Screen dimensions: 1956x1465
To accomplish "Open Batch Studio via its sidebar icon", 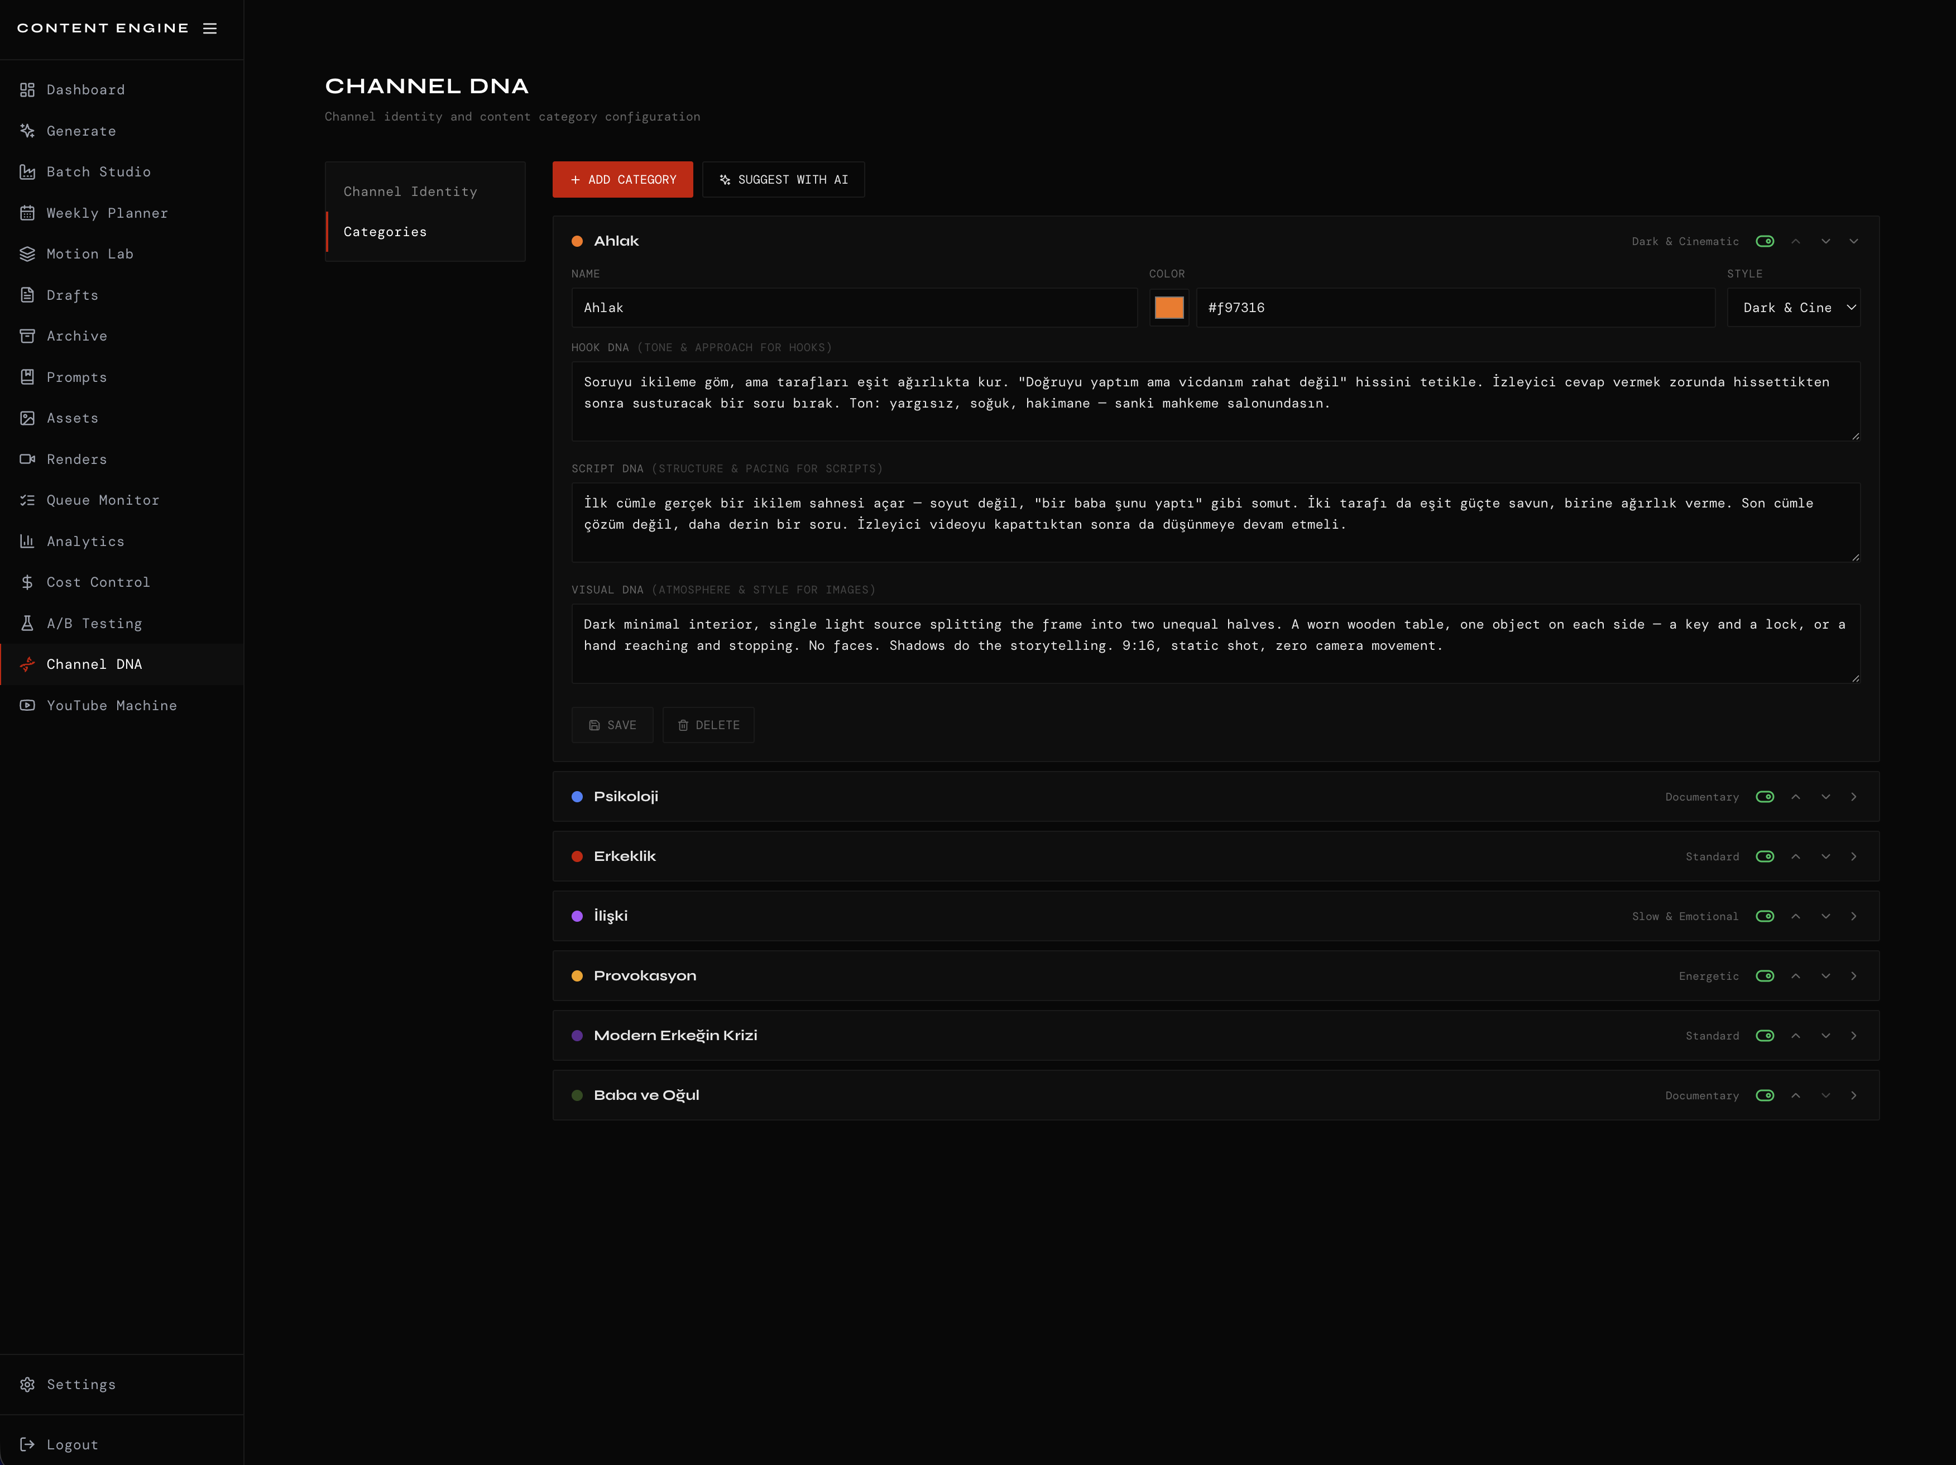I will click(27, 171).
